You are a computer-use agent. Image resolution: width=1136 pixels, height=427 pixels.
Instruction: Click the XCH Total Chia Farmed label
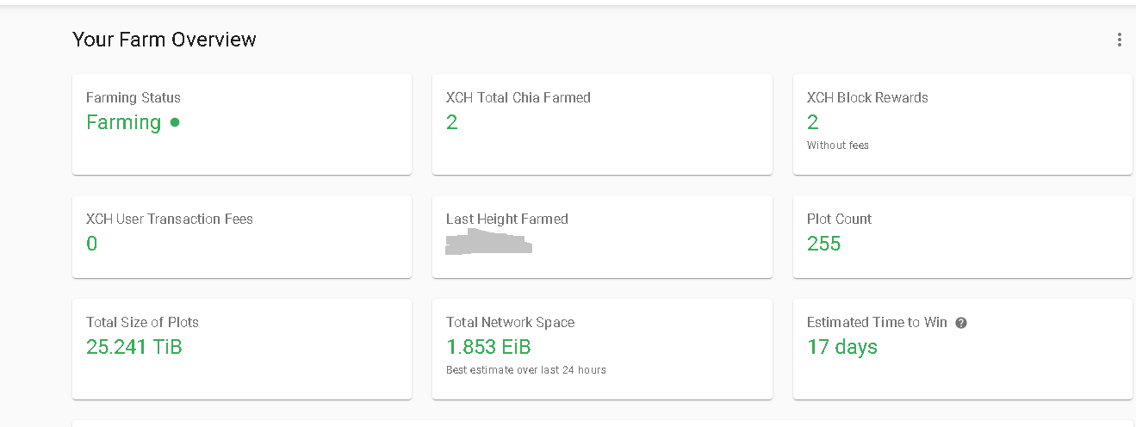[518, 98]
